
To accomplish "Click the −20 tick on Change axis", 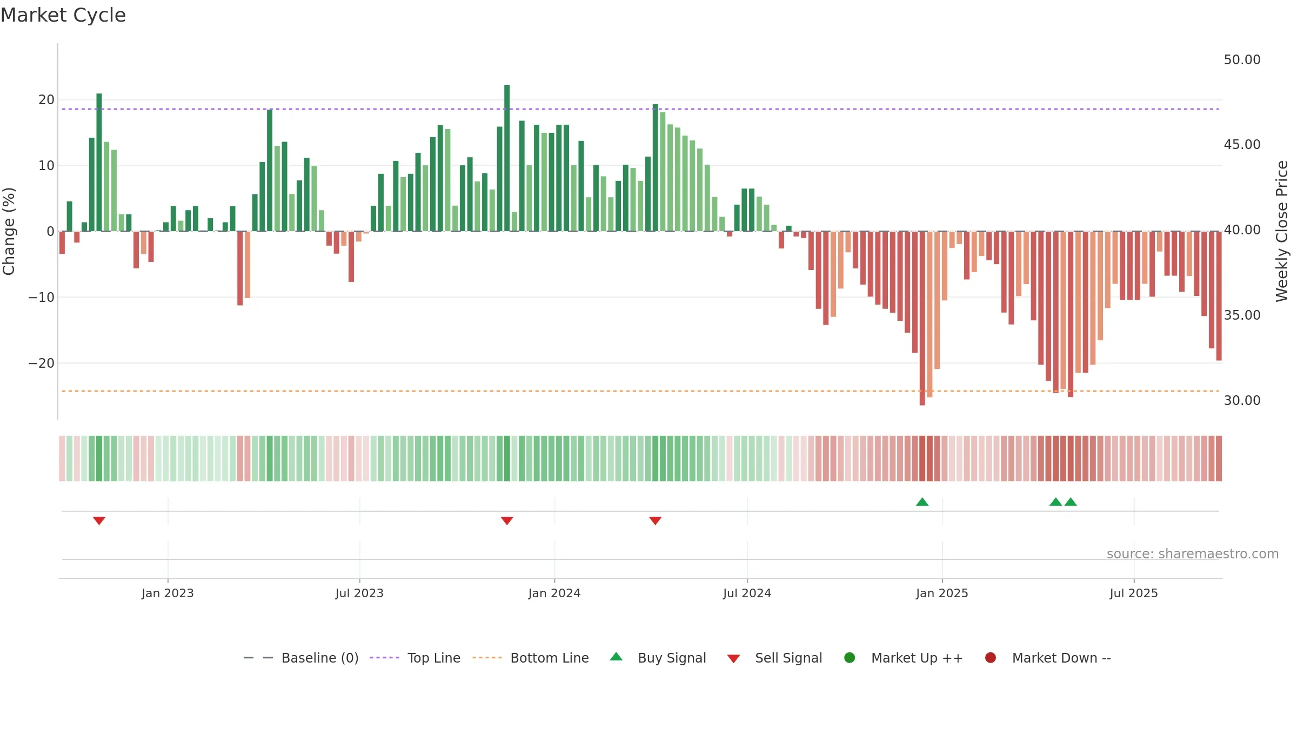I will click(x=42, y=363).
